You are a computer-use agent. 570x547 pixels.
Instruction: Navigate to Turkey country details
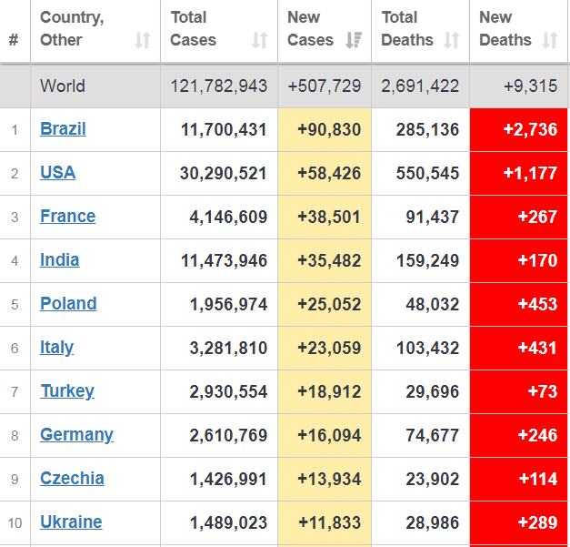[x=67, y=391]
